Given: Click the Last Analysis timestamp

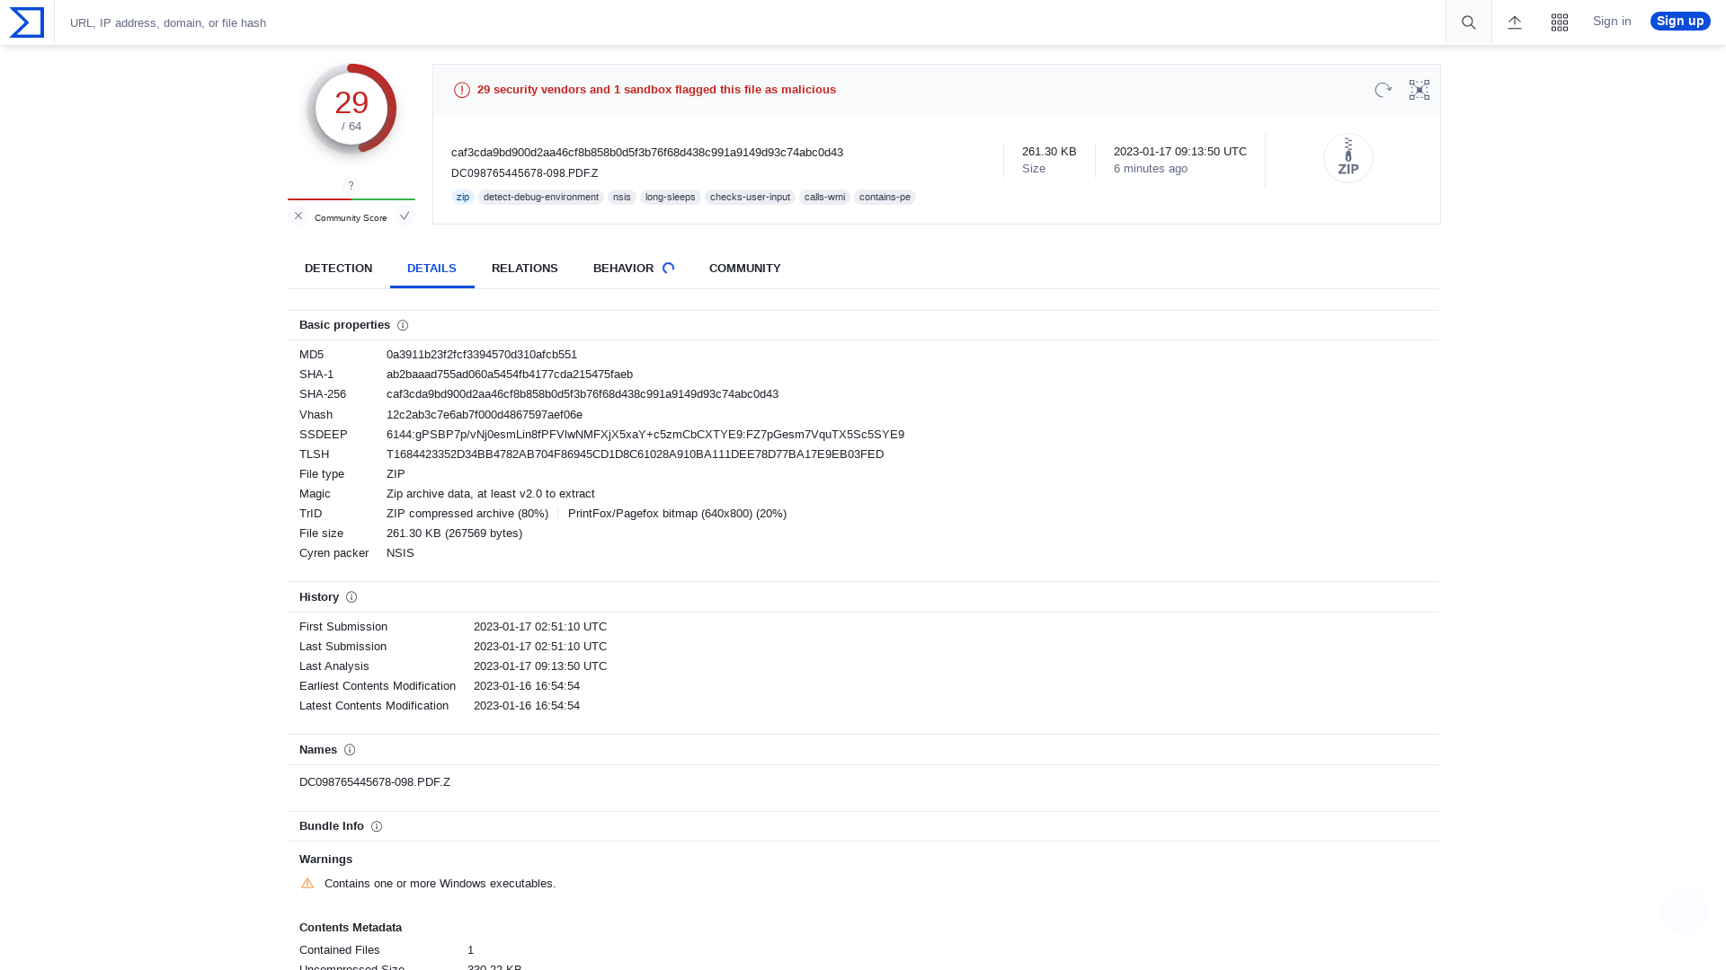Looking at the screenshot, I should coord(540,666).
